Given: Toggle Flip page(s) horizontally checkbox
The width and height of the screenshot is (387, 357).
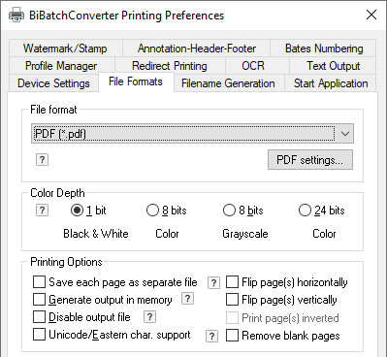Looking at the screenshot, I should (x=232, y=282).
